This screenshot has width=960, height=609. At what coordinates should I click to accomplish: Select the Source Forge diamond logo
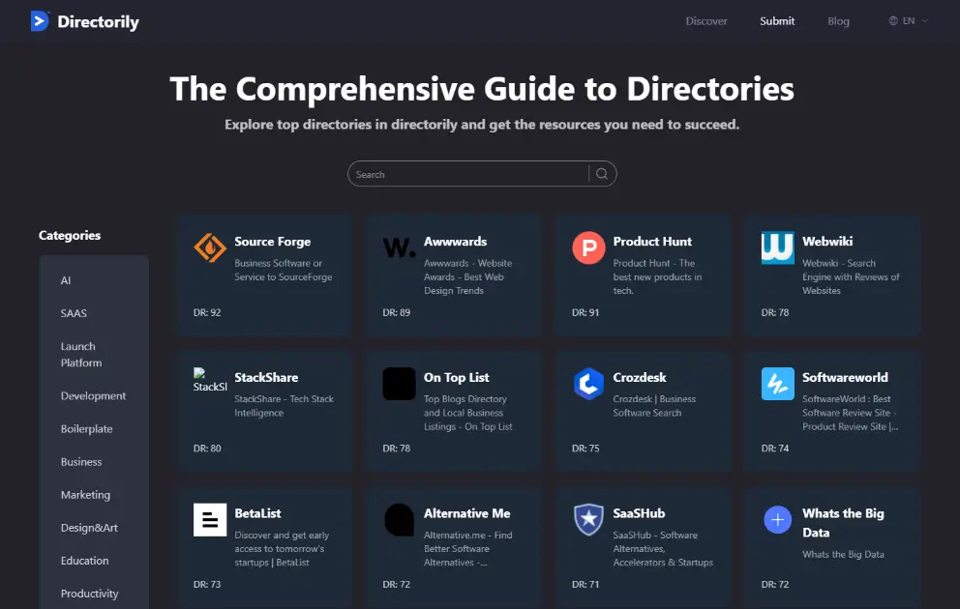pyautogui.click(x=209, y=247)
